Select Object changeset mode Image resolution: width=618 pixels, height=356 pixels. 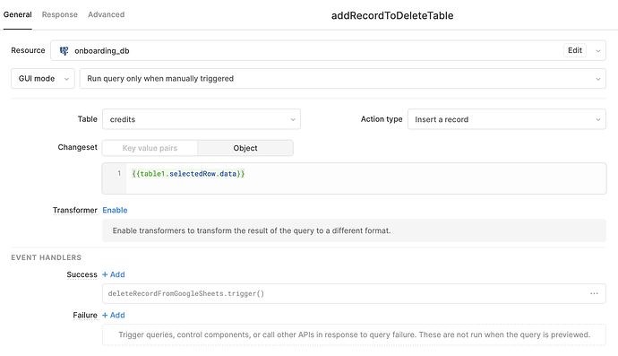pyautogui.click(x=245, y=148)
